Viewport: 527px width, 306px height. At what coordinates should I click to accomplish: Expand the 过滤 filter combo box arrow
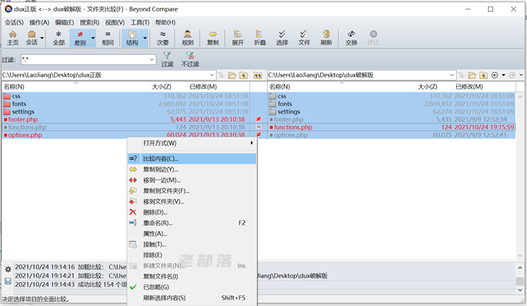[x=151, y=59]
